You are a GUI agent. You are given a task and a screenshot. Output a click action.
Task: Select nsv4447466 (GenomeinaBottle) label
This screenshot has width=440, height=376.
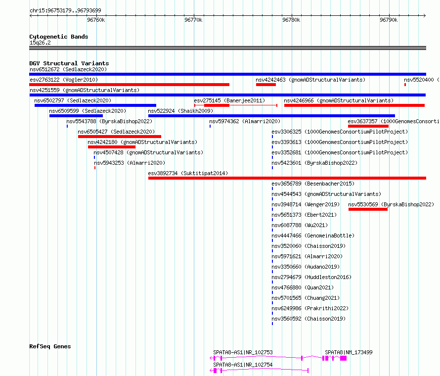pos(313,235)
